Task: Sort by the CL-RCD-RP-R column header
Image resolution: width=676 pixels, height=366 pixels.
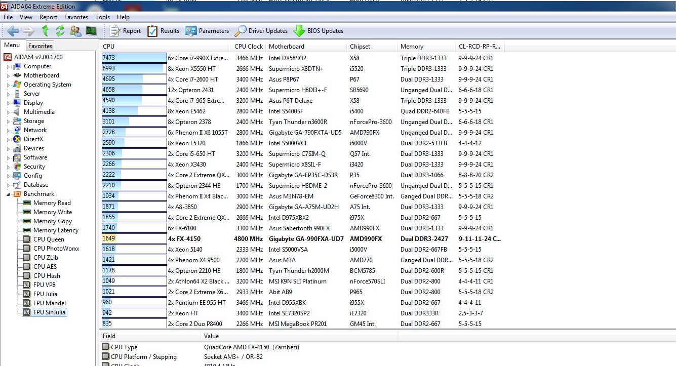Action: 480,47
